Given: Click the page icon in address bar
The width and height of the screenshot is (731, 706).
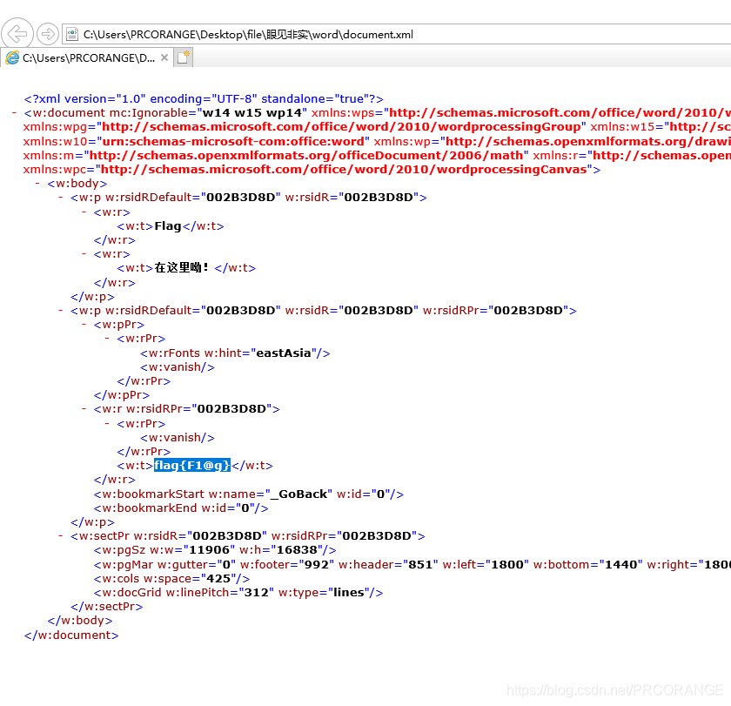Looking at the screenshot, I should click(72, 35).
